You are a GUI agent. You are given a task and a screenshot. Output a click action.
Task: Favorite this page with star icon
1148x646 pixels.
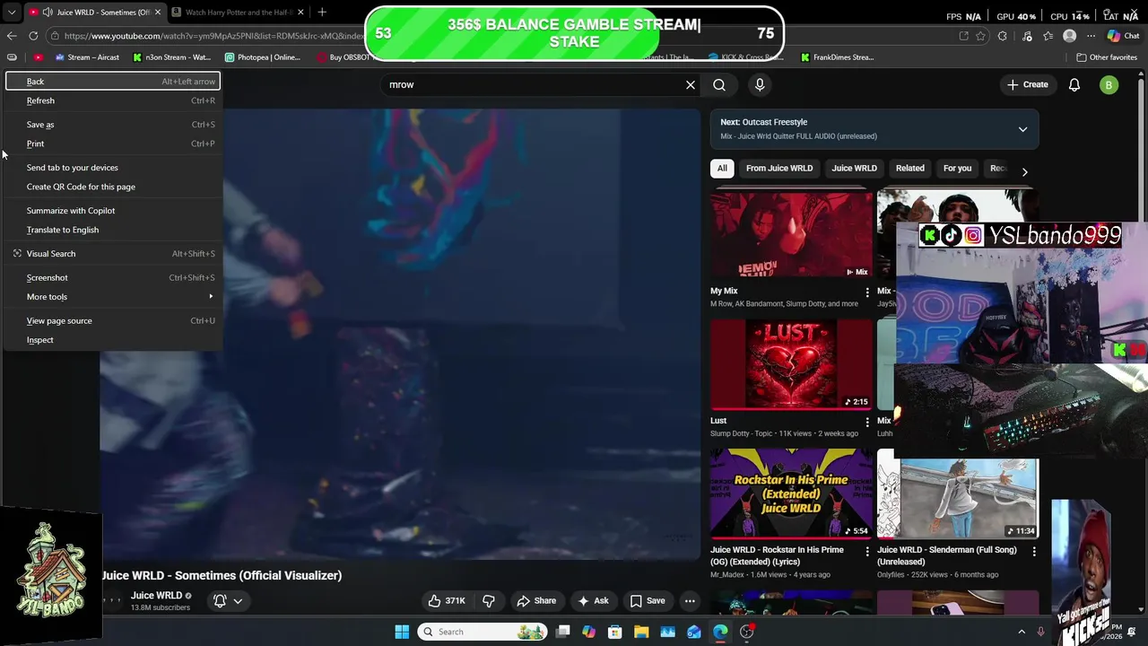click(x=980, y=36)
